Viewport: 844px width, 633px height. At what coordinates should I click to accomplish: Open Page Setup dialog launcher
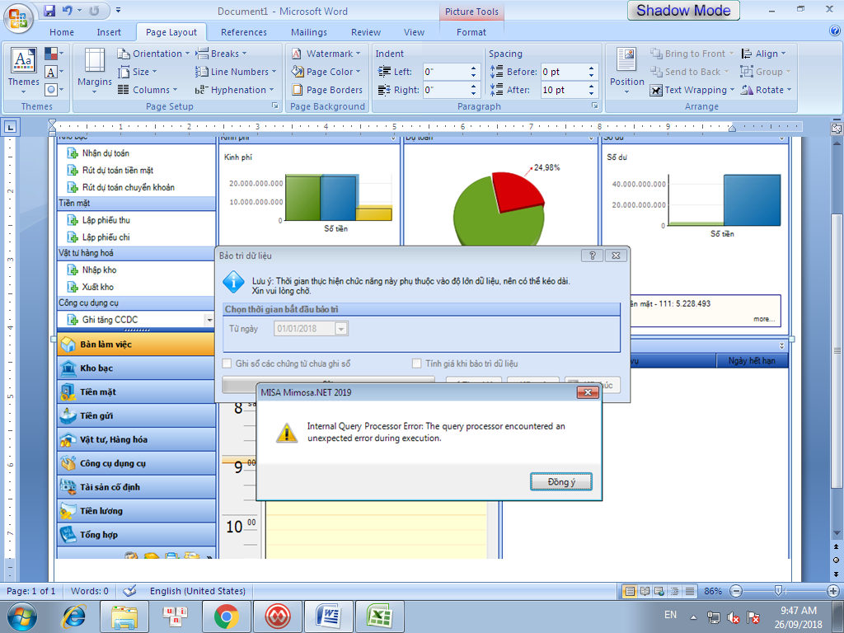tap(275, 106)
